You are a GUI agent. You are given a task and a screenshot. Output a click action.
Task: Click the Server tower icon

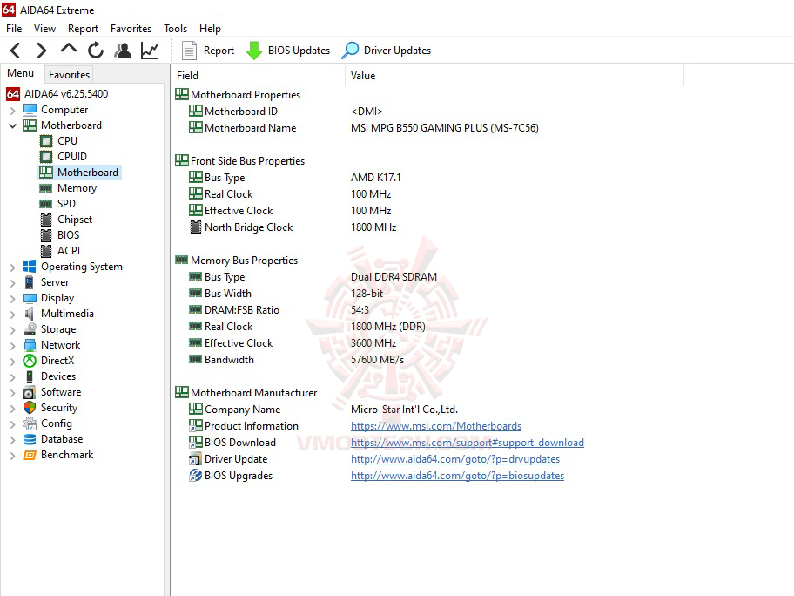(30, 282)
